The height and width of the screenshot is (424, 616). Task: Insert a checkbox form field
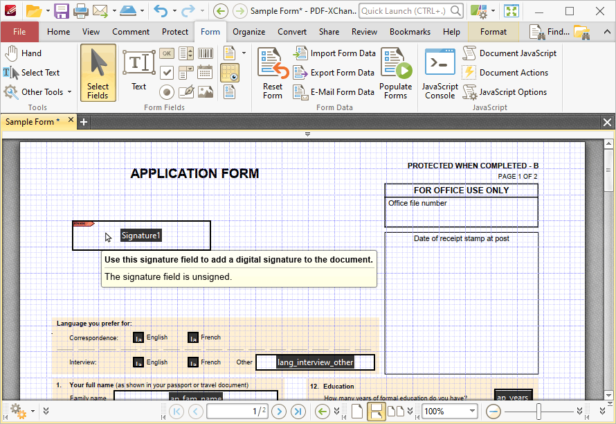click(167, 72)
